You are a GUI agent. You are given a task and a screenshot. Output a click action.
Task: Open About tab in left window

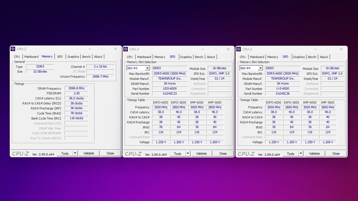[x=98, y=57]
